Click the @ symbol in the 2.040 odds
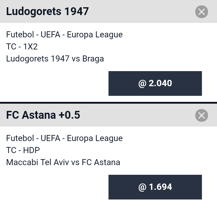This screenshot has height=204, width=217. [142, 84]
